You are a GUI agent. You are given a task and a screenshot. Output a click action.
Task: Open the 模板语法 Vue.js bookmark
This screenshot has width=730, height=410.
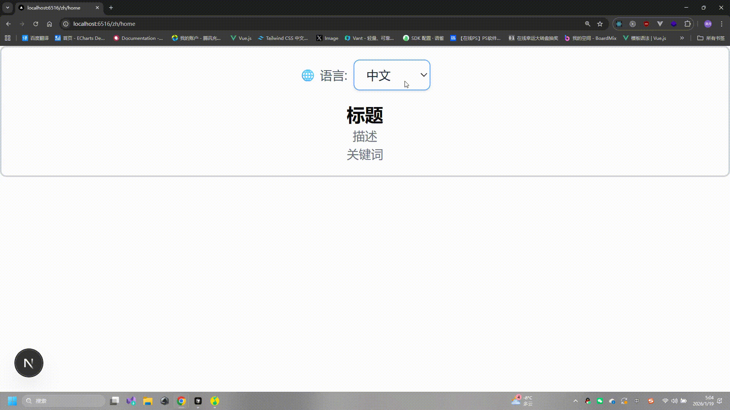point(645,38)
